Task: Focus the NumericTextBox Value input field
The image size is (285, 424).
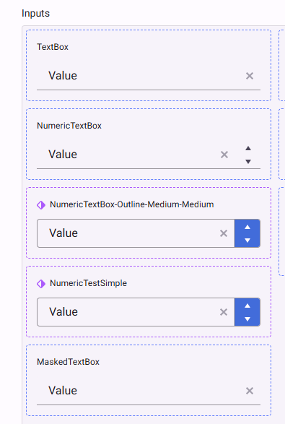Action: pos(127,155)
